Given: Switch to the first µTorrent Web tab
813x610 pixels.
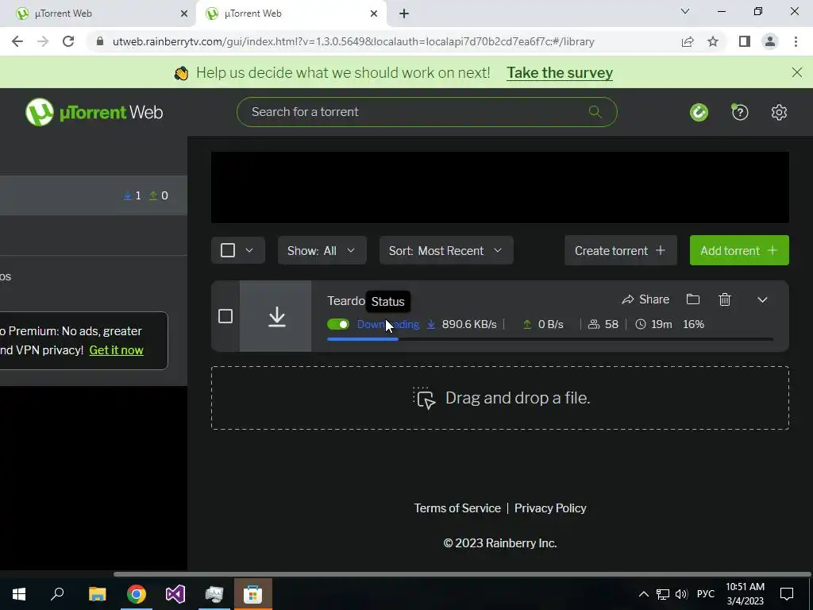Looking at the screenshot, I should pos(98,14).
